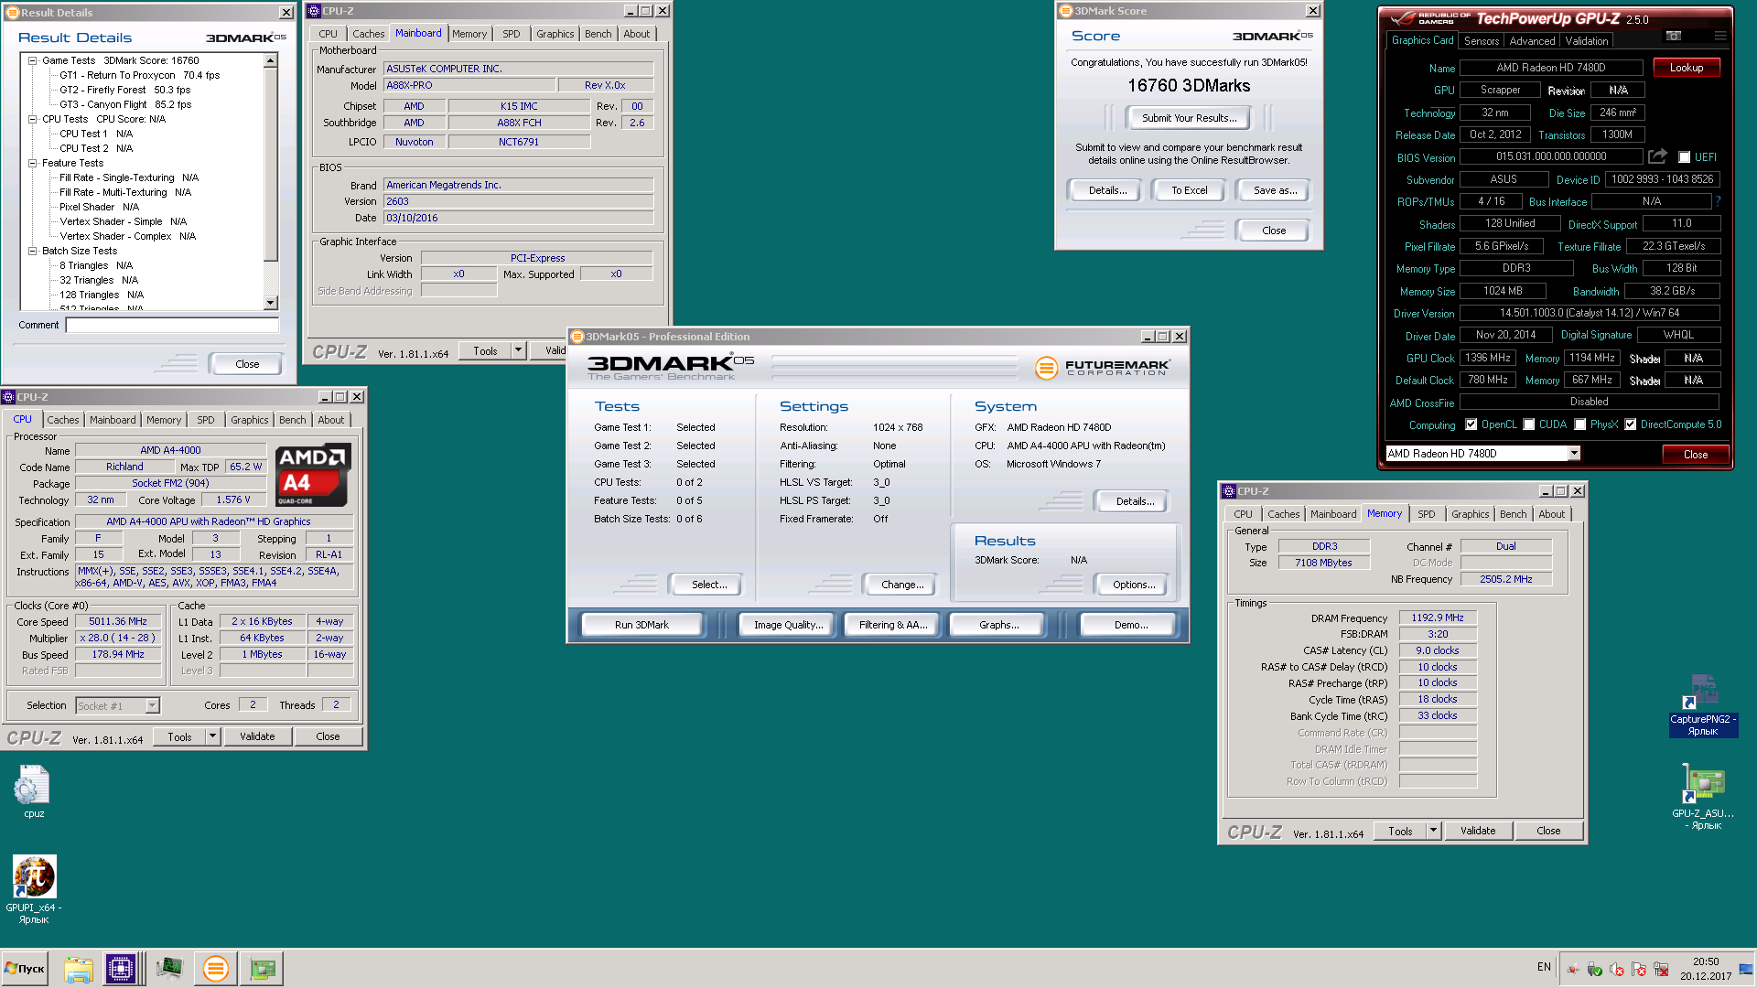
Task: Click the Filtering & AA... button
Action: point(892,625)
